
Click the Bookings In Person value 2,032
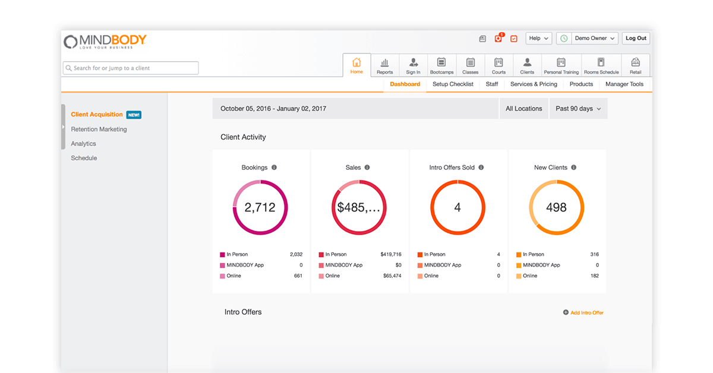[x=296, y=255]
